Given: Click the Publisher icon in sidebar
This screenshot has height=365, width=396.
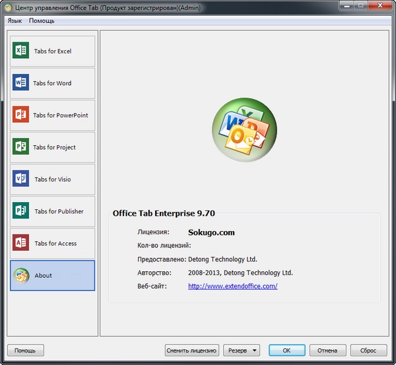Looking at the screenshot, I should (x=20, y=211).
